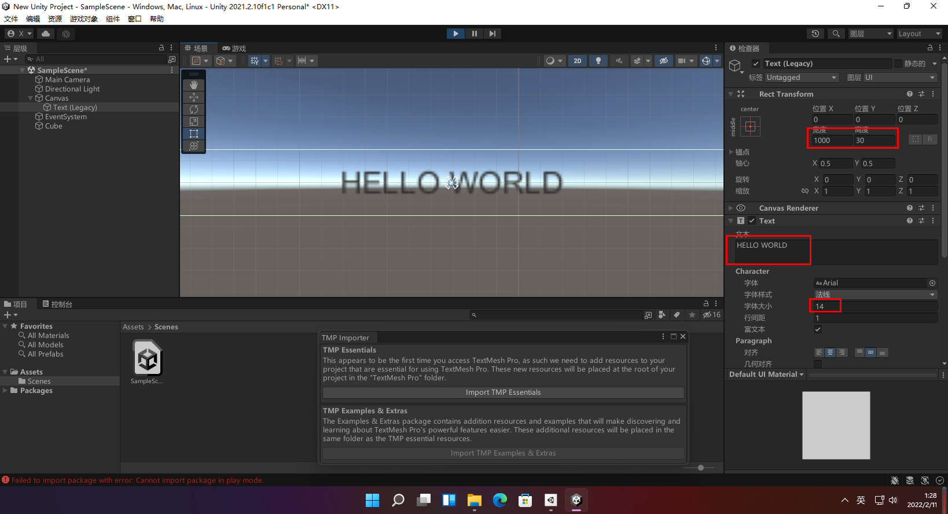Toggle scene audio icon
The height and width of the screenshot is (514, 948).
coord(619,61)
